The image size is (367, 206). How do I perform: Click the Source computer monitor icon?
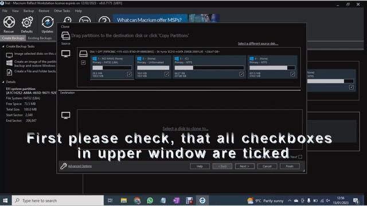click(x=66, y=54)
